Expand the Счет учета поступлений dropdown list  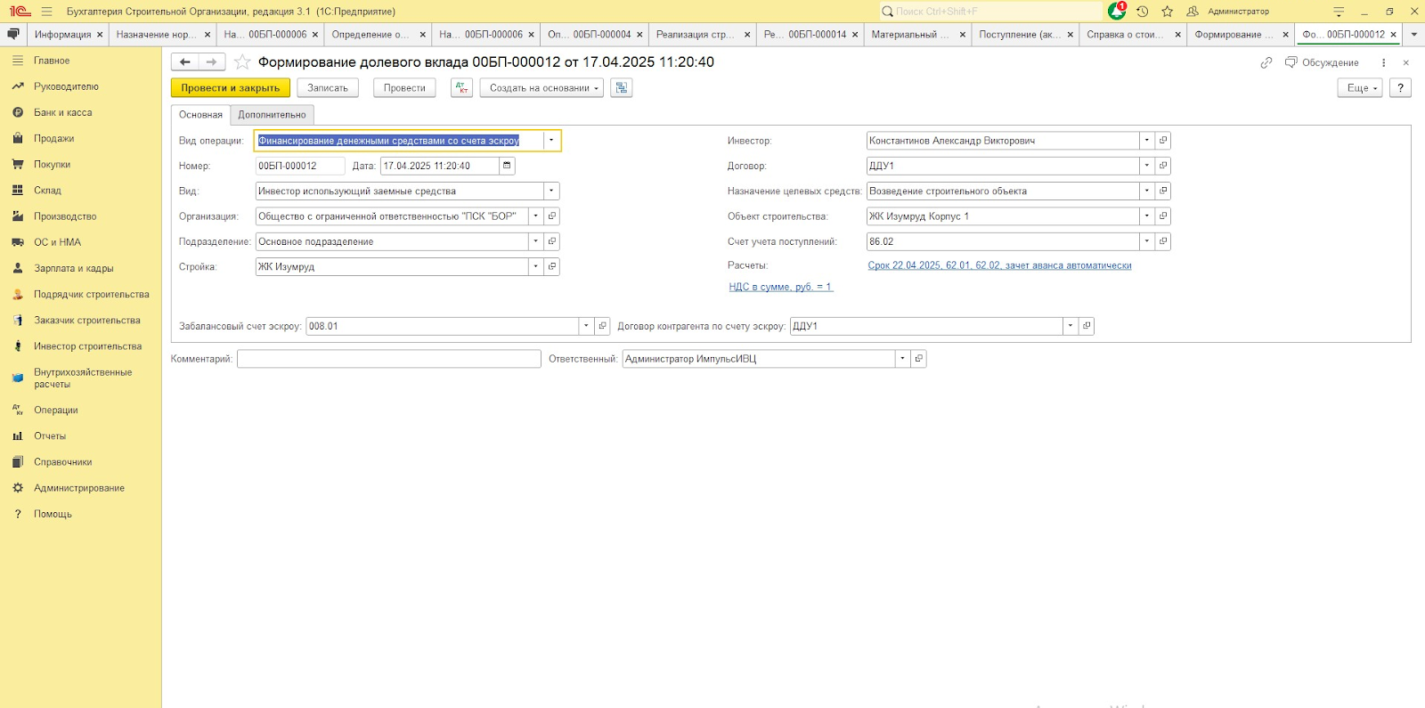[x=1147, y=241]
